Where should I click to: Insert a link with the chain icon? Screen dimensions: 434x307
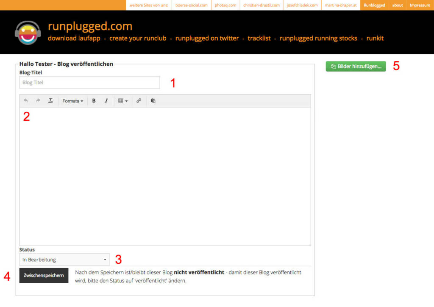point(139,101)
